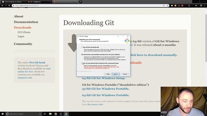This screenshot has height=116, width=207.
Task: Click the 'Type here to search' taskbar box
Action: 24,114
